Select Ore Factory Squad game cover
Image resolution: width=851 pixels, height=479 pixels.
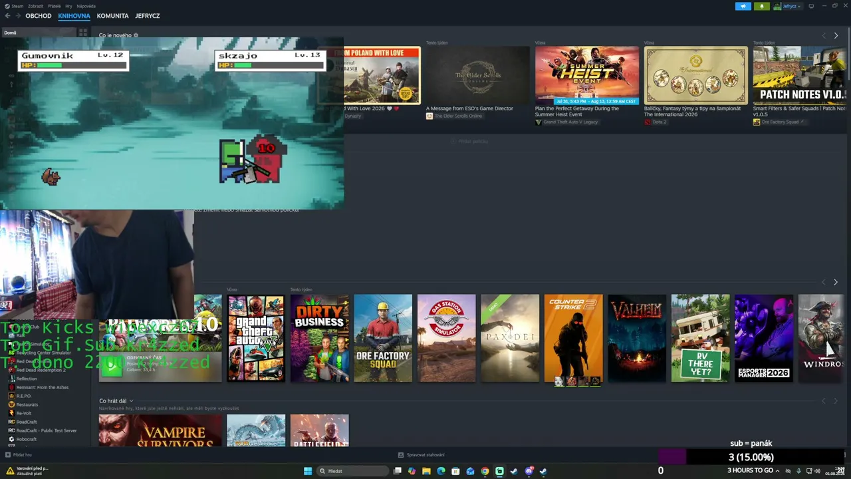[383, 338]
